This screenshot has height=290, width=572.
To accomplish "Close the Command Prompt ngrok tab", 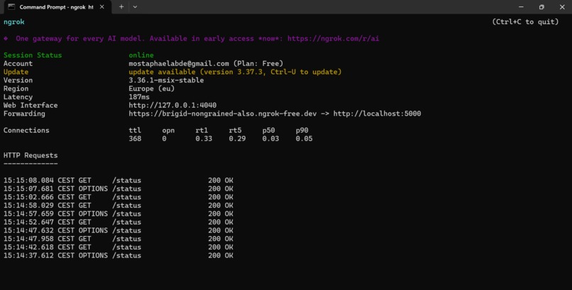I will (x=101, y=7).
